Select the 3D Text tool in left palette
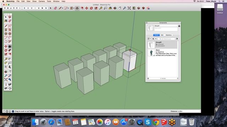This screenshot has width=227, height=127. pyautogui.click(x=10, y=67)
